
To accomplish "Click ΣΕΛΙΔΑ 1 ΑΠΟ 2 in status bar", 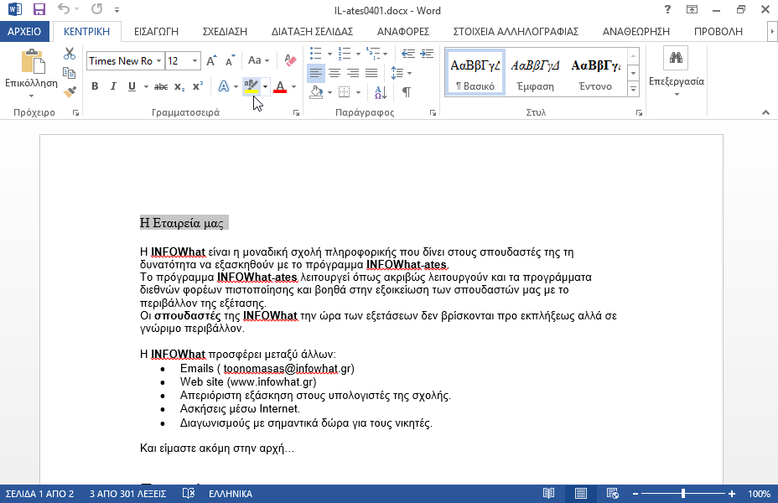I will 39,494.
